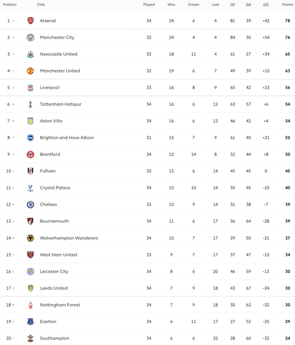Click the Points column header
The height and width of the screenshot is (345, 295).
287,5
